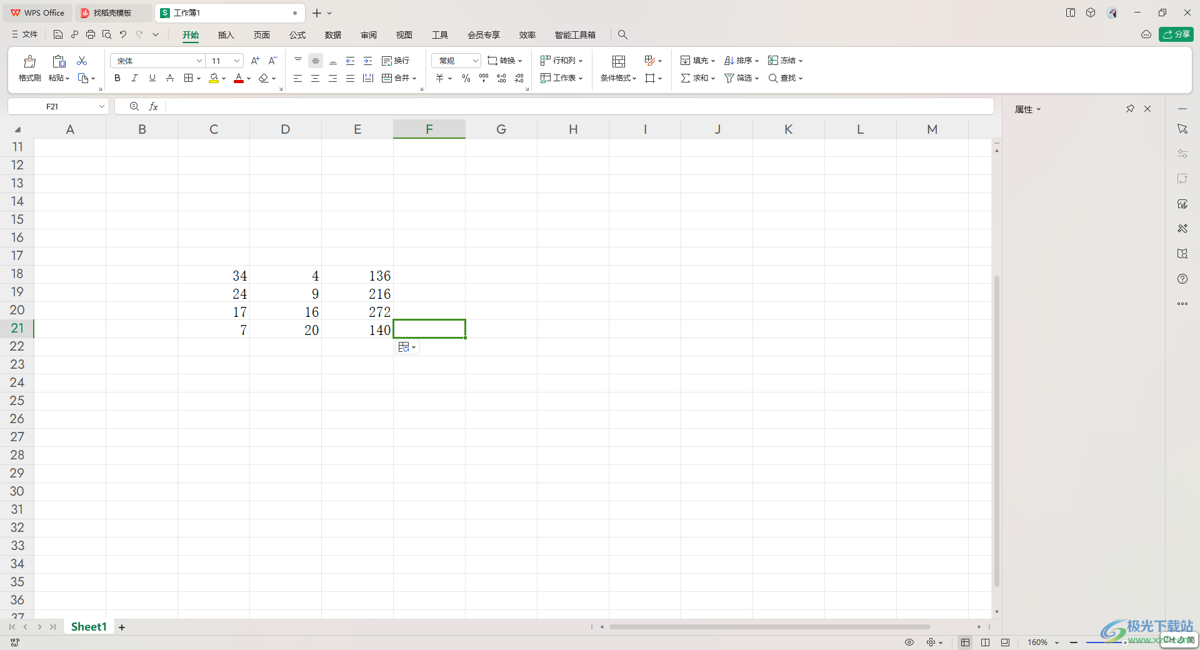
Task: Toggle align text right
Action: [333, 78]
